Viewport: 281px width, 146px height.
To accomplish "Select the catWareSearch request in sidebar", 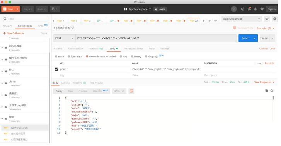I will tap(25, 128).
